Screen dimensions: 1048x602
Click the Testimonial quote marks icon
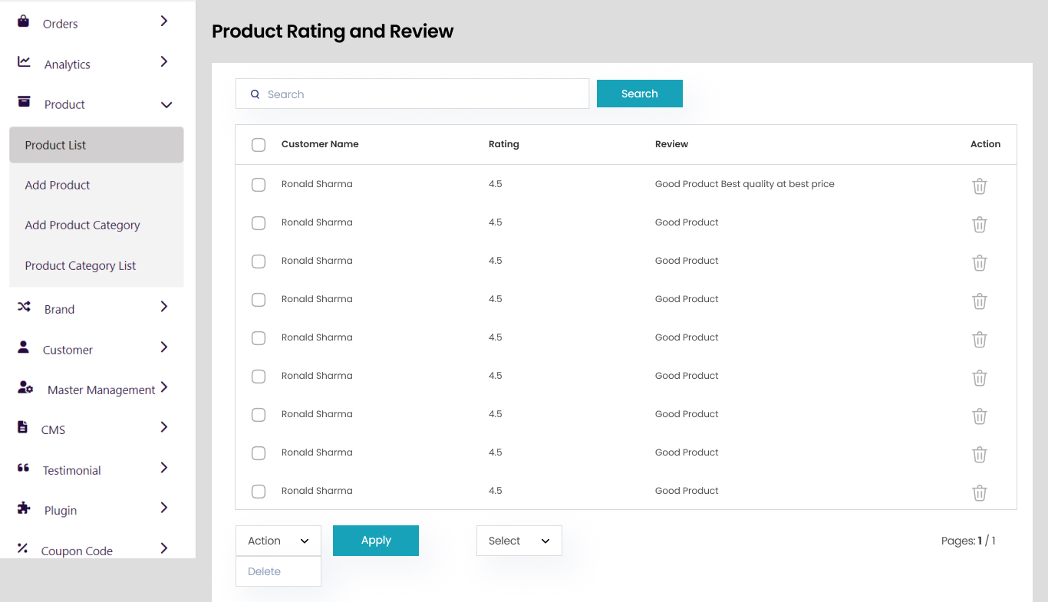[24, 468]
